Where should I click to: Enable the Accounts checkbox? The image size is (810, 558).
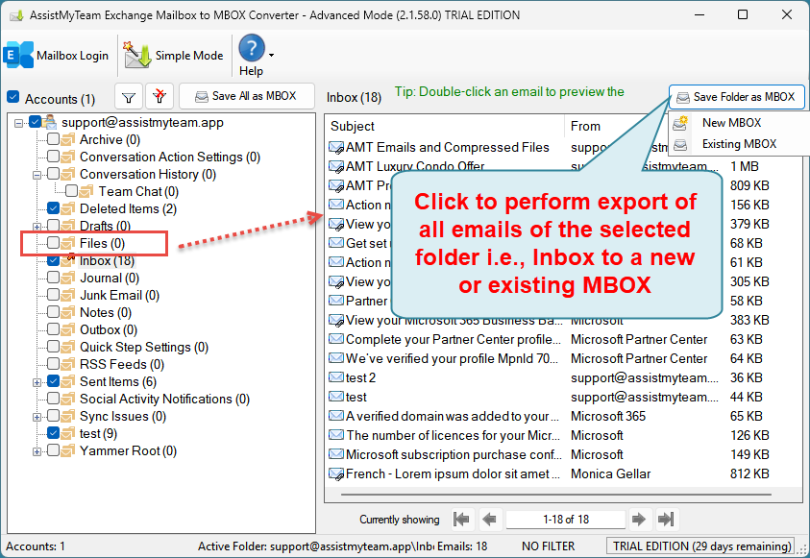pos(12,97)
